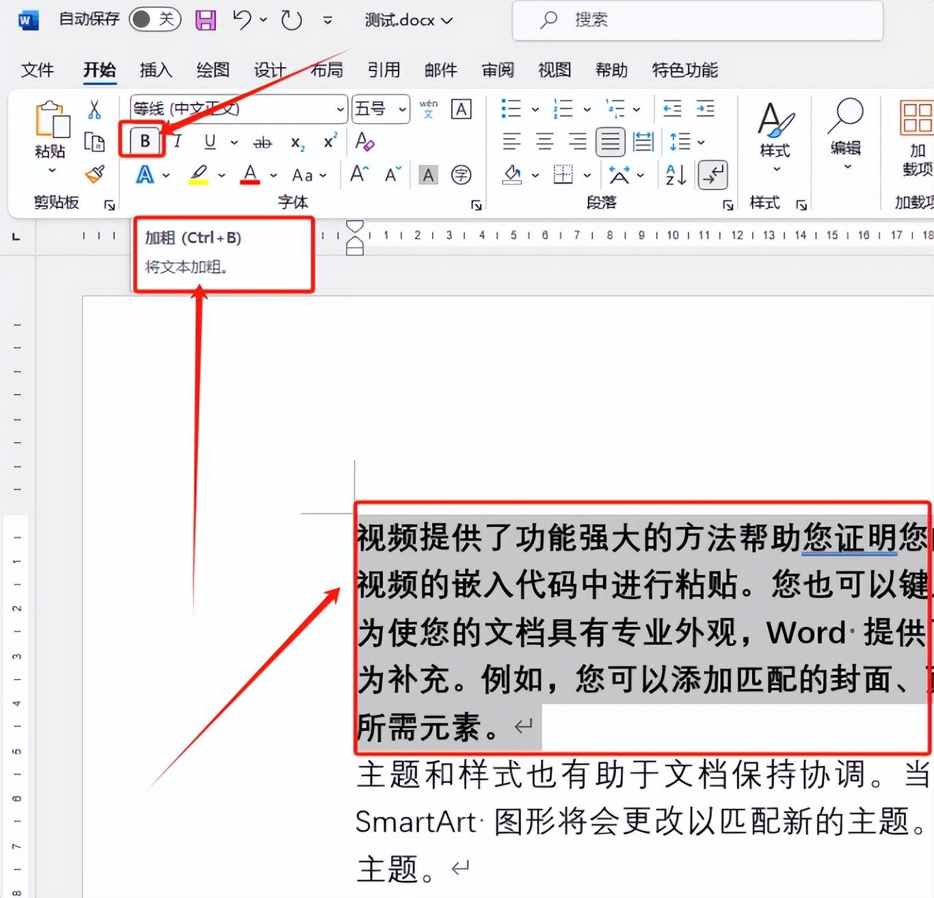Switch to the 插入 ribbon tab
The width and height of the screenshot is (934, 898).
(155, 70)
